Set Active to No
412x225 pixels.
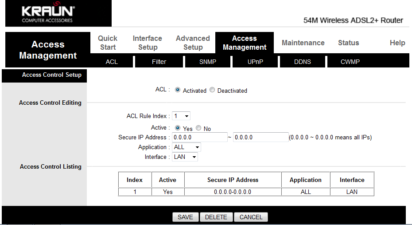click(198, 128)
